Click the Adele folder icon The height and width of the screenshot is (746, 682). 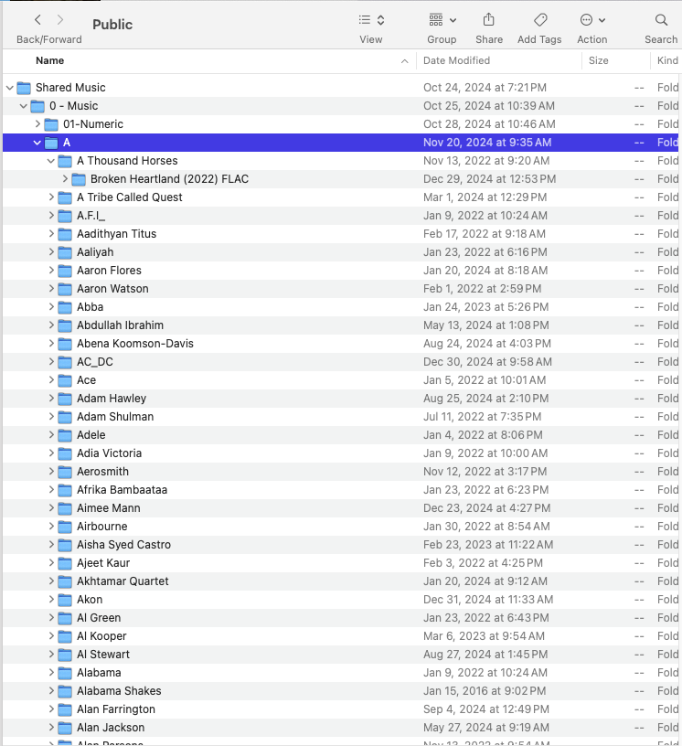[x=65, y=435]
